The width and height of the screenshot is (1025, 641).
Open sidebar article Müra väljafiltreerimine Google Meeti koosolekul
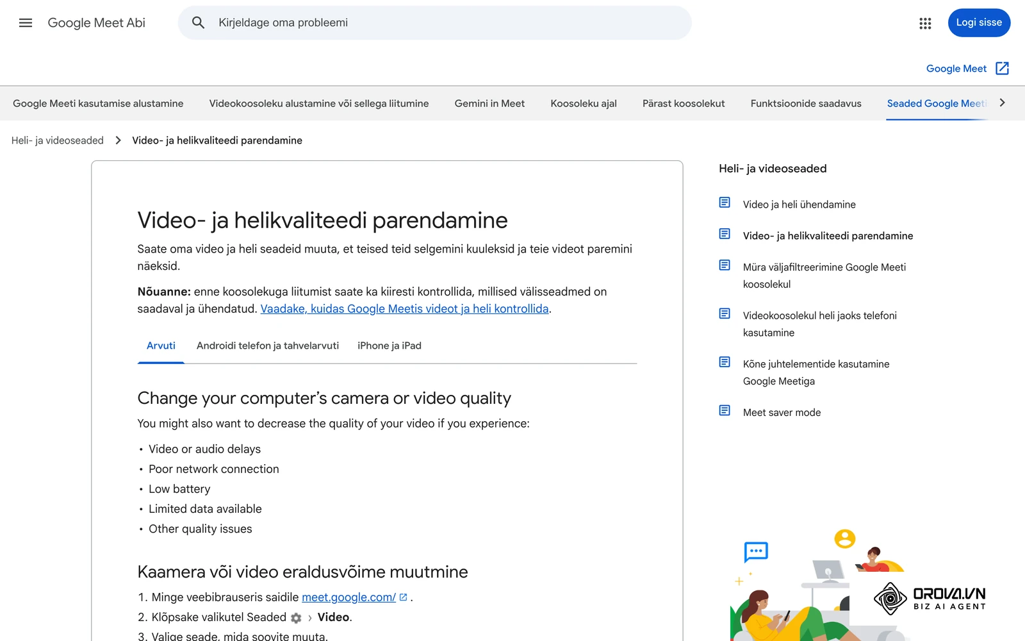(824, 276)
